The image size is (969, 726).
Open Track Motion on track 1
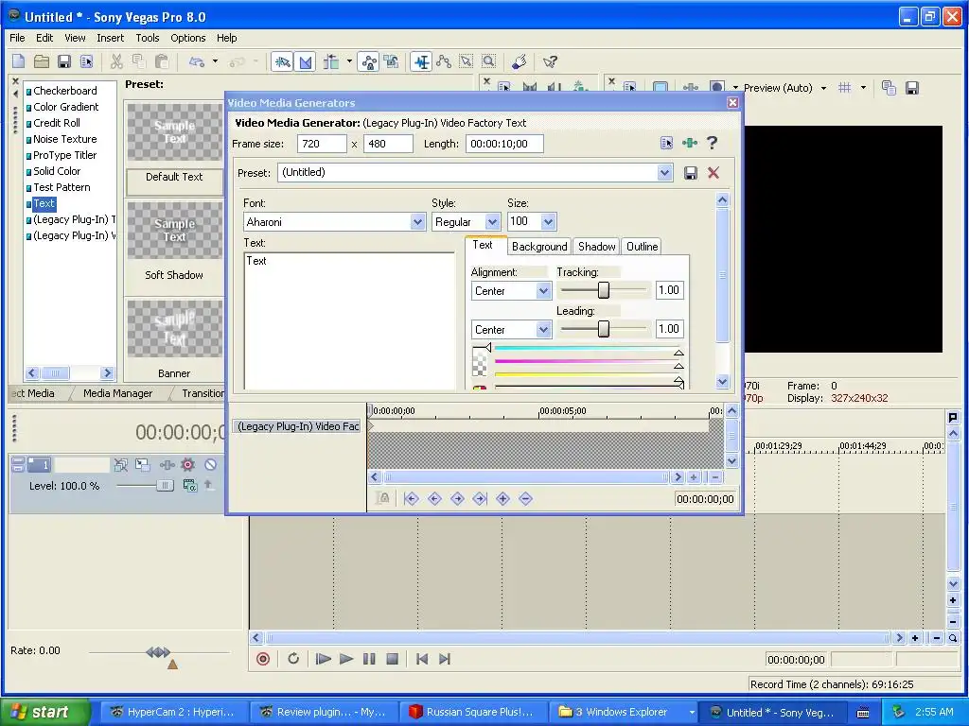pos(143,465)
